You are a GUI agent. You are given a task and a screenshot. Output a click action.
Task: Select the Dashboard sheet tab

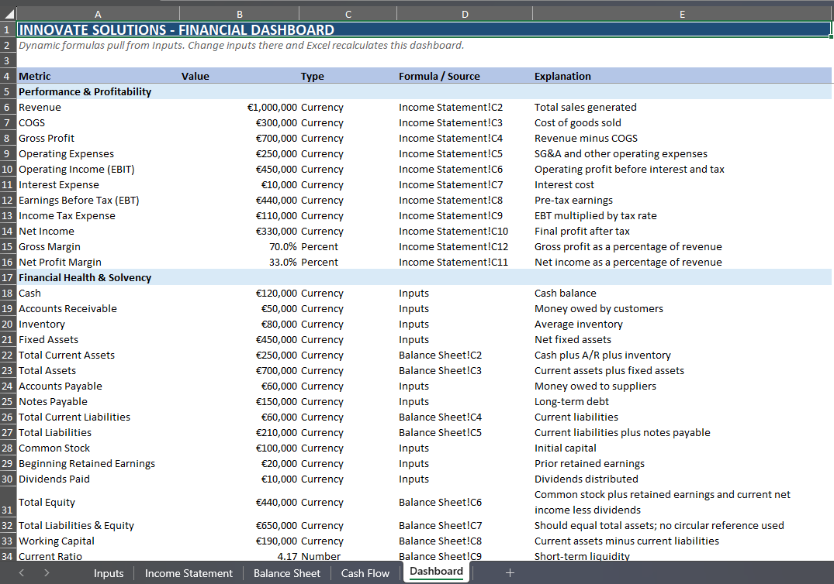point(436,572)
